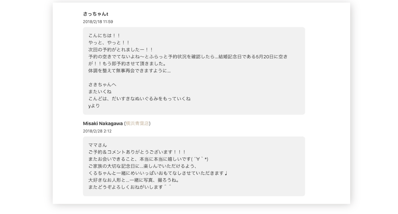The height and width of the screenshot is (214, 398).
Task: Click the ご予約＆コメントありがとうございます line
Action: click(x=137, y=152)
